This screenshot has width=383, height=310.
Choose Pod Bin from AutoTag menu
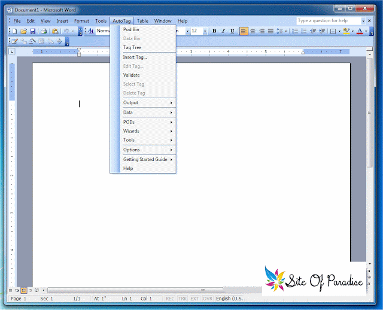pyautogui.click(x=148, y=29)
